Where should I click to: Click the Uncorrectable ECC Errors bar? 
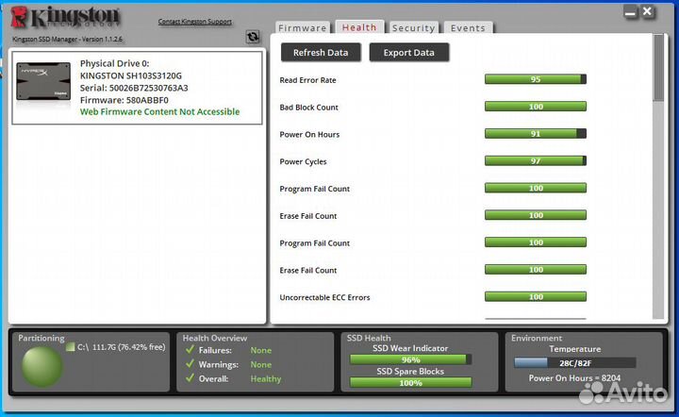click(536, 296)
